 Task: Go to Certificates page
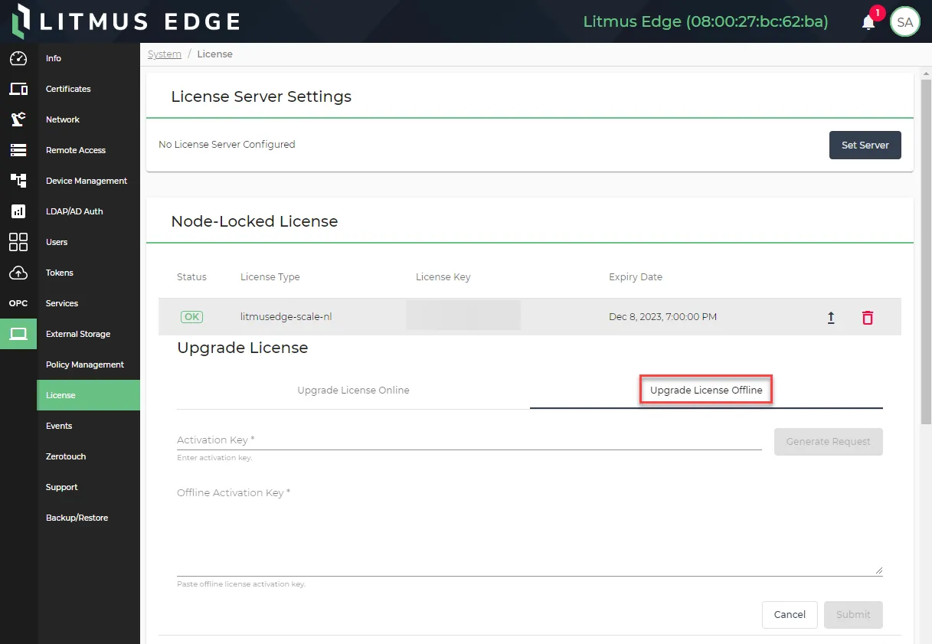(89, 89)
